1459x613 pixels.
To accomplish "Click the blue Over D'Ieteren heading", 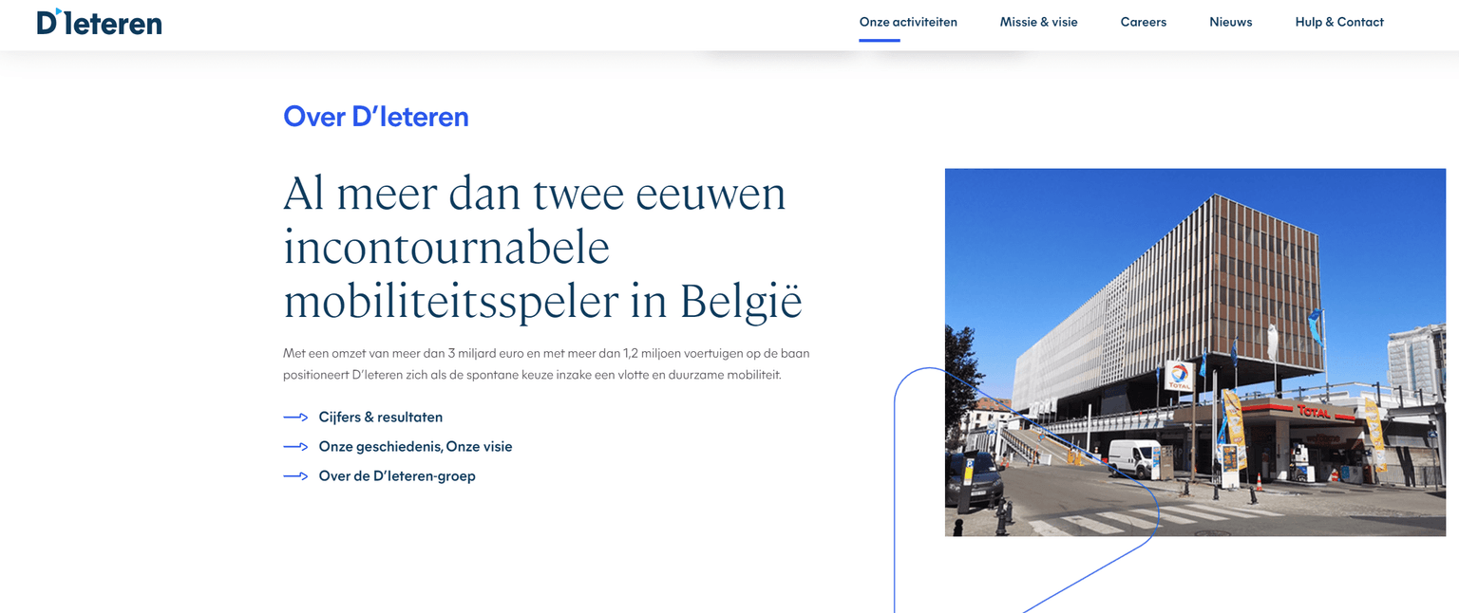I will pyautogui.click(x=375, y=117).
